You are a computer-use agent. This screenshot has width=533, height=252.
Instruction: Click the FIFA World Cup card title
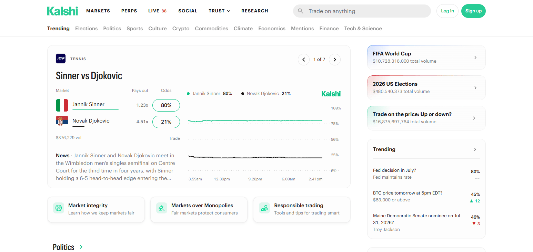(392, 54)
